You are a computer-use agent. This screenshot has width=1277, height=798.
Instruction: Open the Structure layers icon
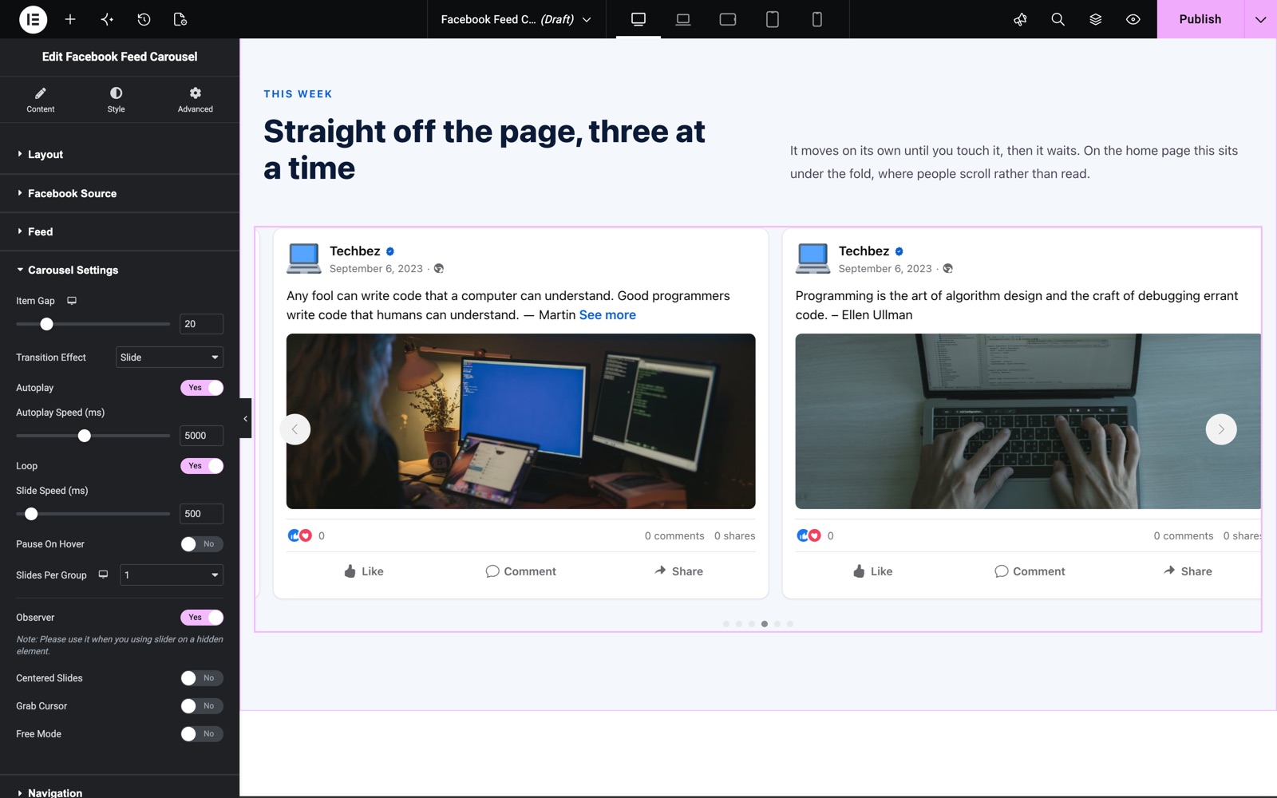coord(1095,19)
